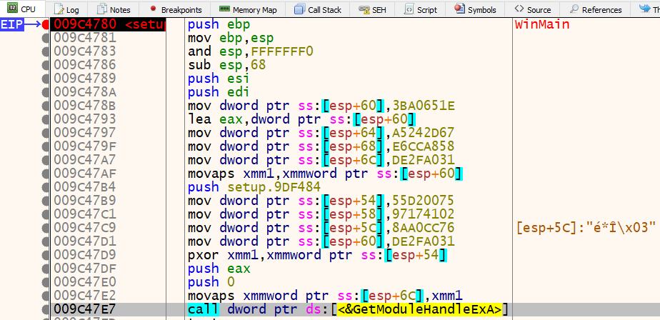660x320 pixels.
Task: Select the instruction with value 3BA0651E
Action: coord(322,106)
